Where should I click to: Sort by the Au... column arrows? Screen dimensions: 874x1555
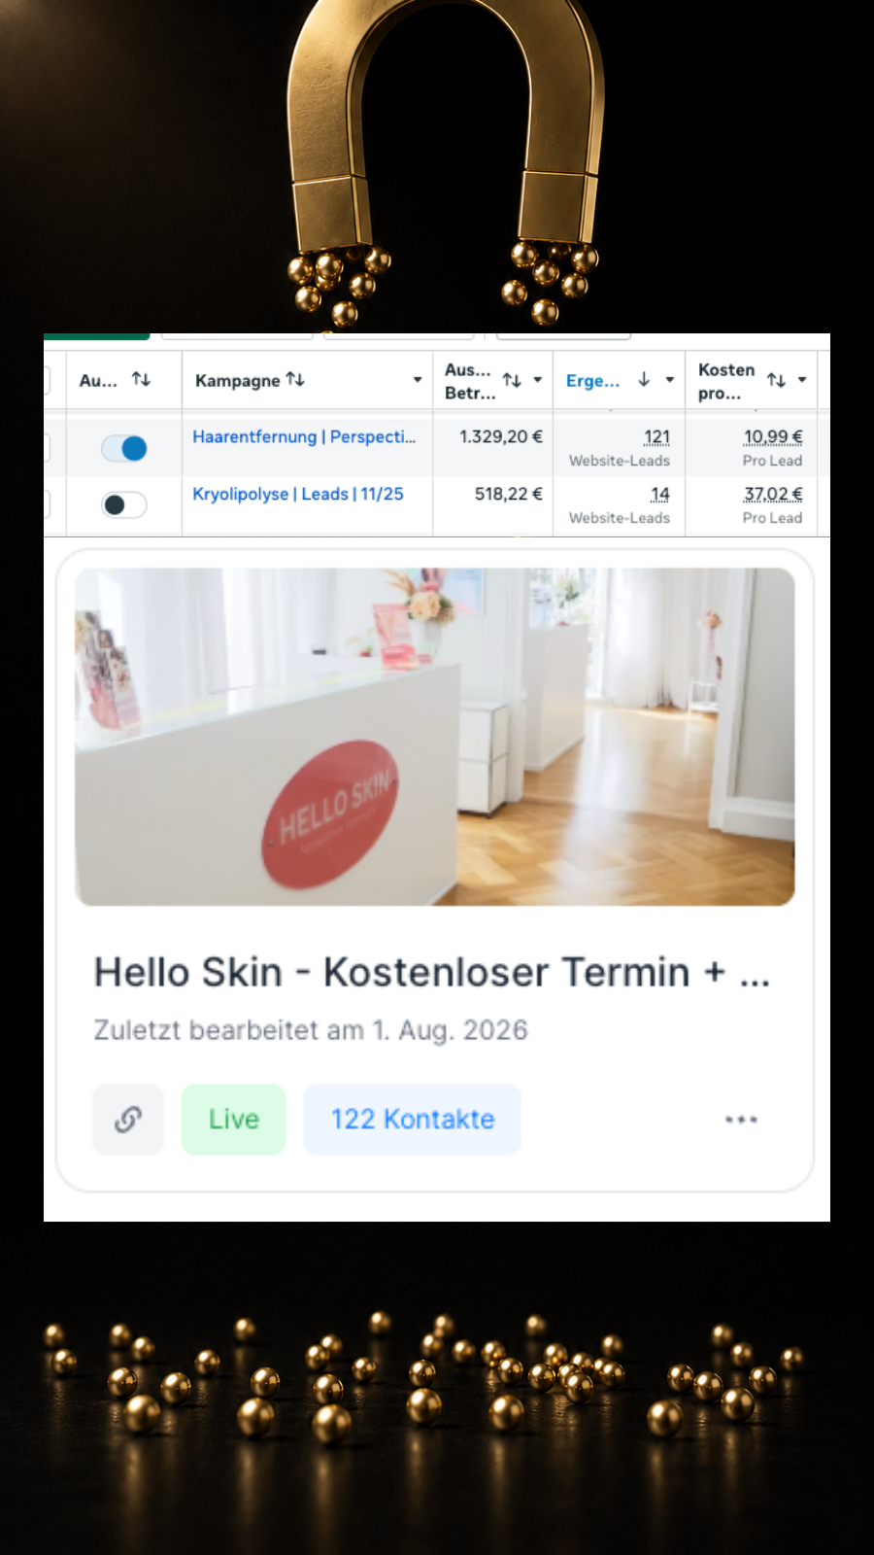point(141,379)
